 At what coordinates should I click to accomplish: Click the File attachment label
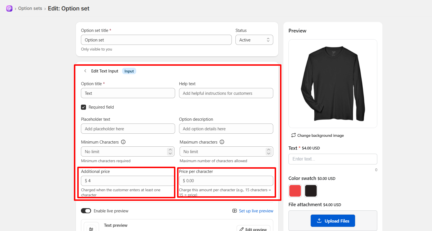305,204
